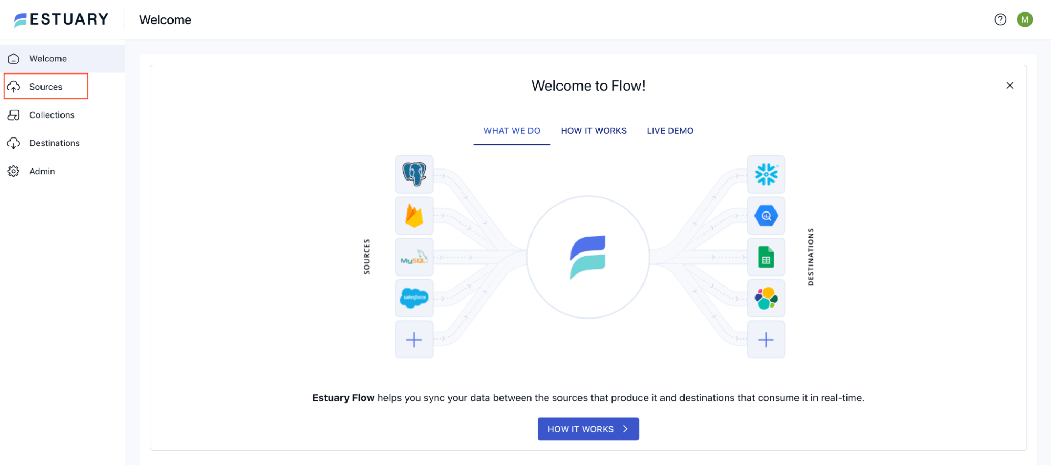Click the Destinations cloud download icon
Screen dimensions: 1051x466
(14, 143)
